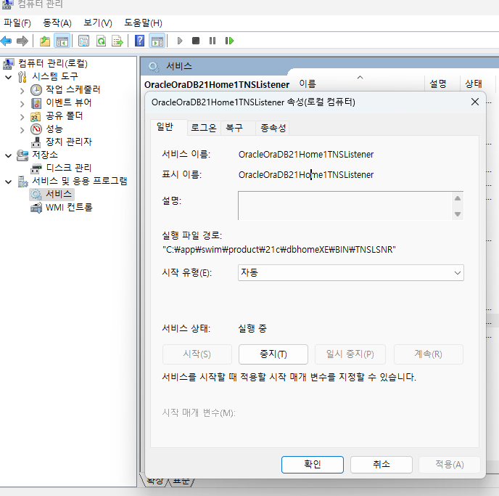Click inside the 설명 description text box
This screenshot has height=496, width=499.
click(345, 206)
